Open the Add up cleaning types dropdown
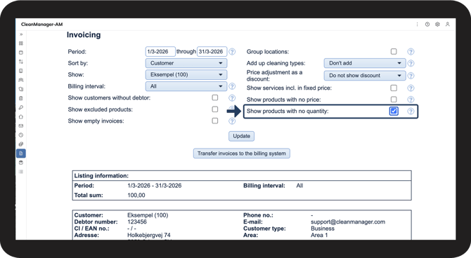 point(365,63)
